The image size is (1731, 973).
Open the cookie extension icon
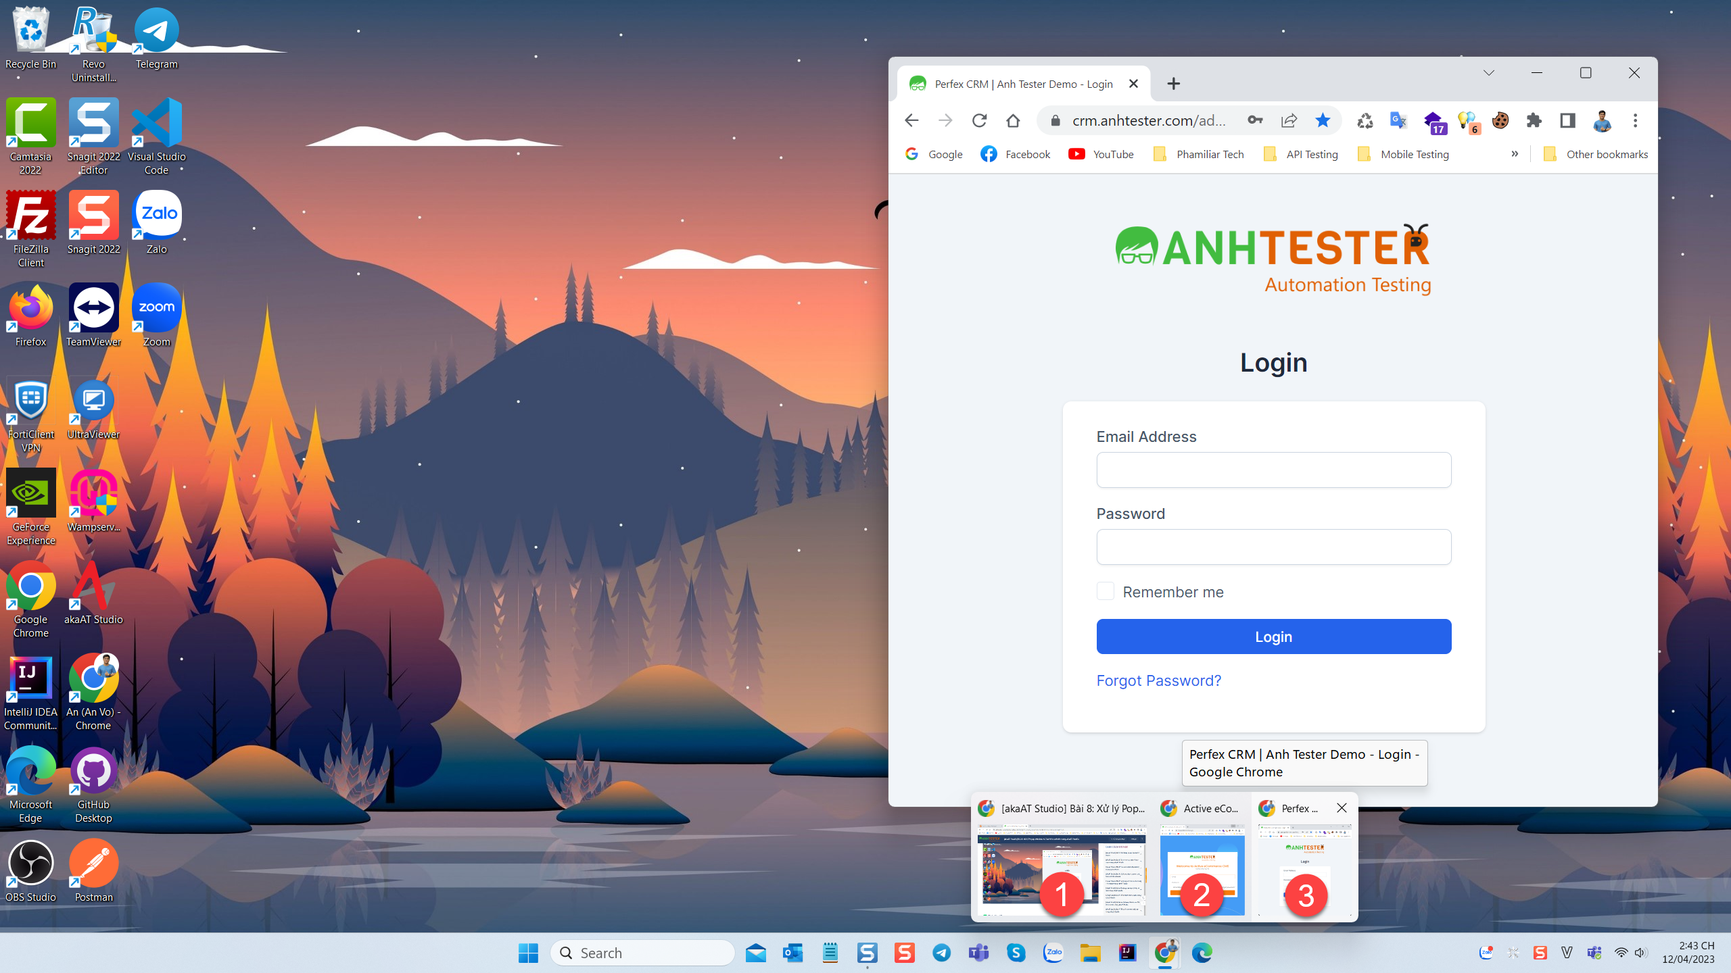tap(1500, 120)
